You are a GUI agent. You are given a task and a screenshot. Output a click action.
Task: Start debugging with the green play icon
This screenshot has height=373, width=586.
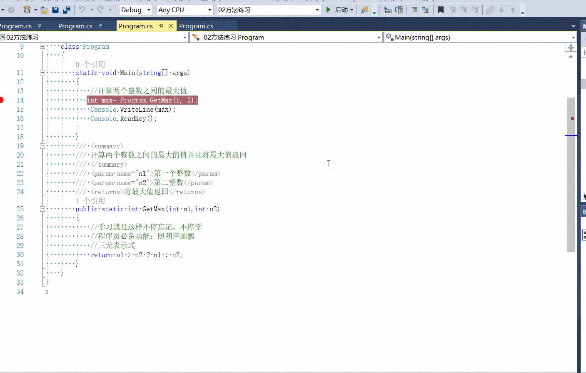(328, 10)
